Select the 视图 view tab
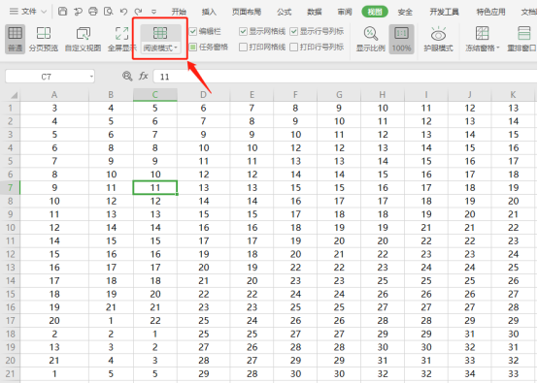Image resolution: width=538 pixels, height=383 pixels. coord(375,12)
